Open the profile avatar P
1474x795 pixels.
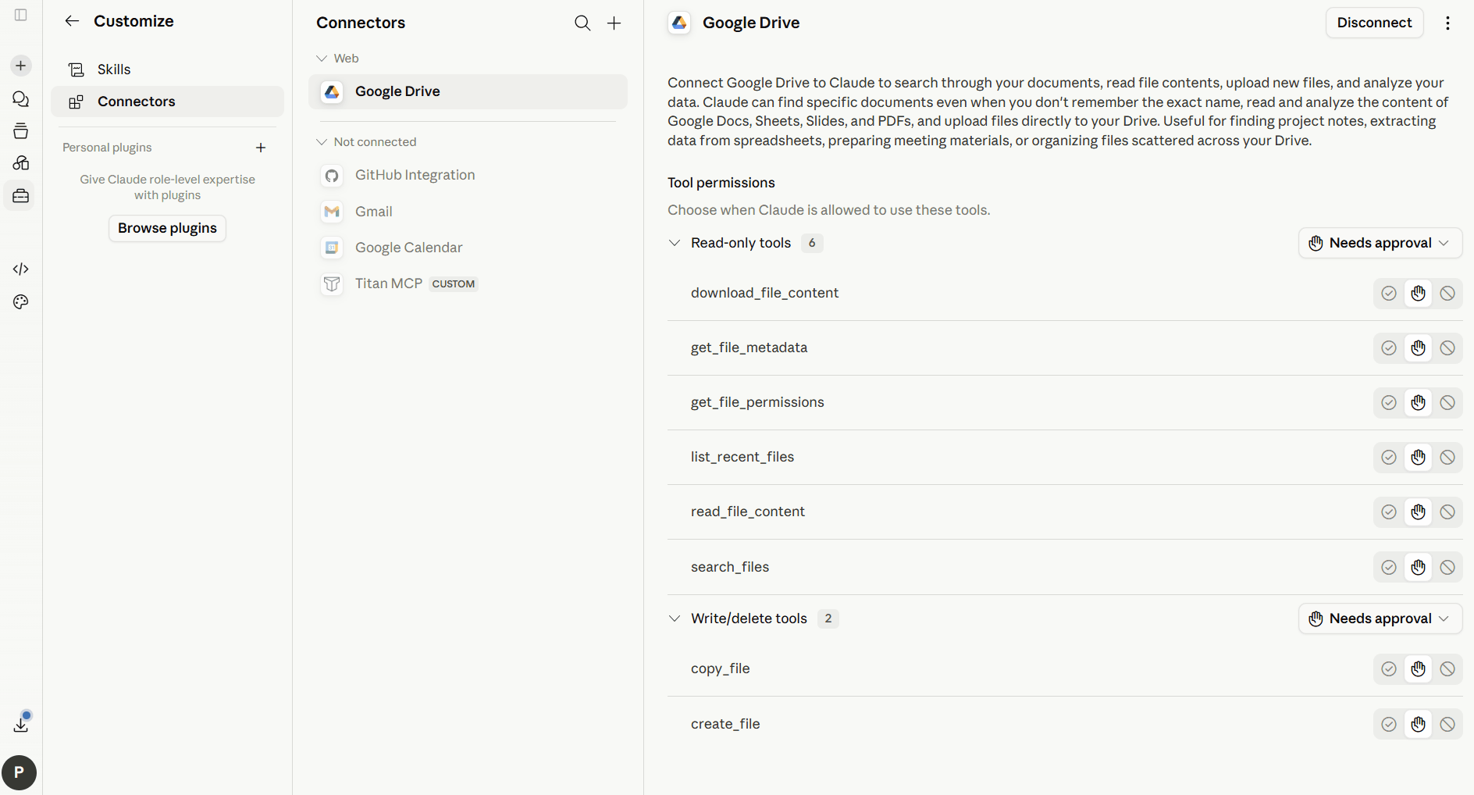pyautogui.click(x=19, y=772)
